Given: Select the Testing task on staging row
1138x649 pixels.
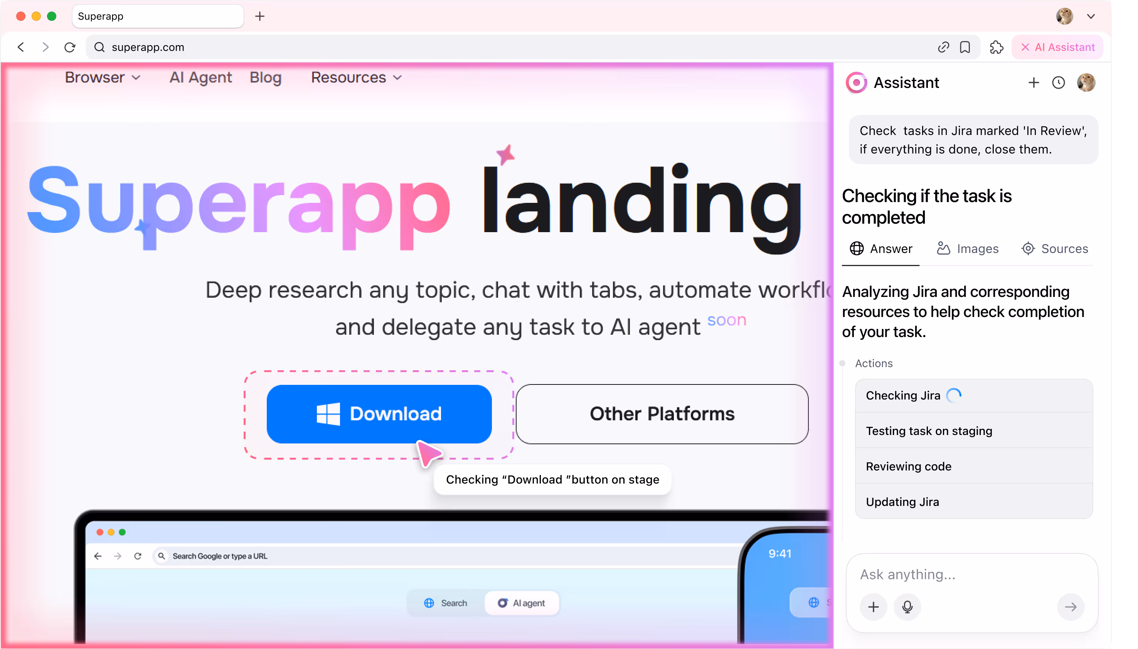Looking at the screenshot, I should pos(973,431).
